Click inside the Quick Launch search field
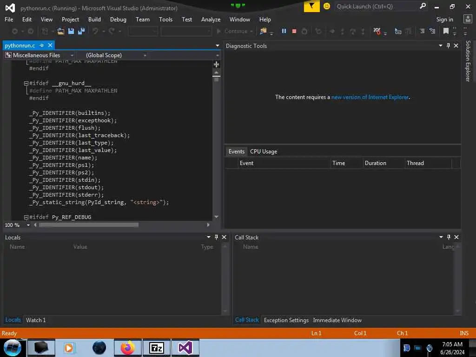This screenshot has width=476, height=357. [377, 7]
